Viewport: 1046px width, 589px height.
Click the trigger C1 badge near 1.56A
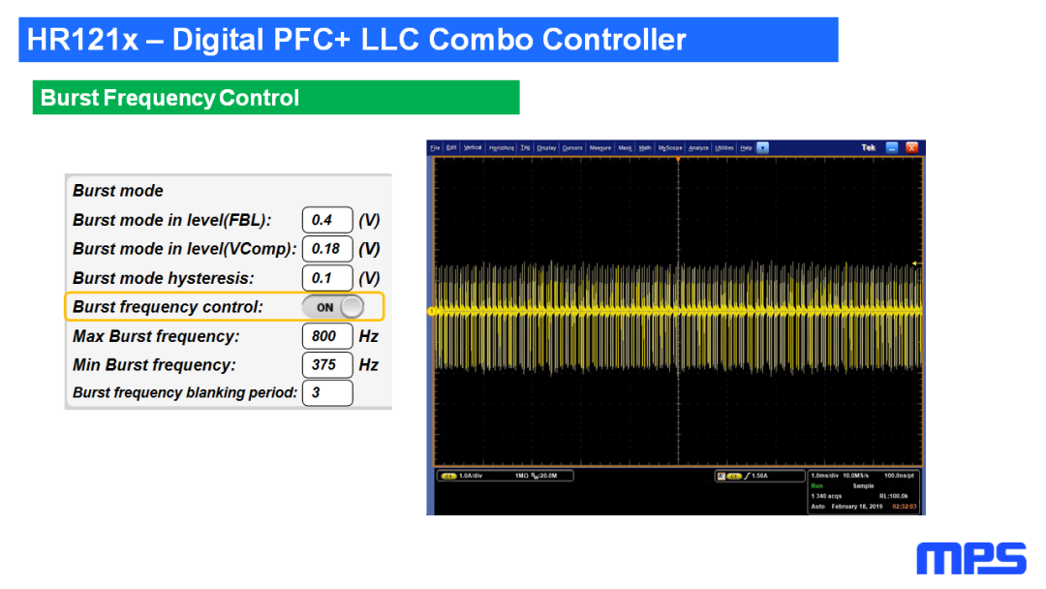pyautogui.click(x=734, y=477)
